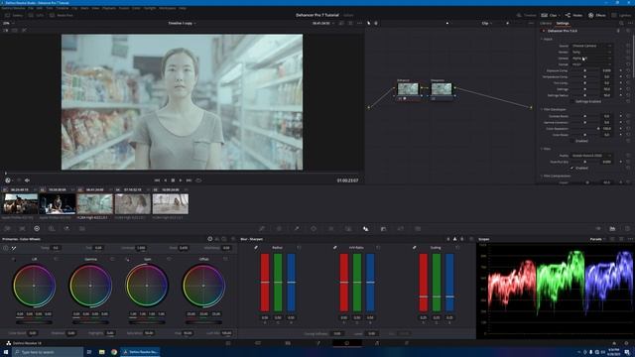Uncheck the Film Enabled checkbox
Screen dimensions: 635x357
pos(572,168)
